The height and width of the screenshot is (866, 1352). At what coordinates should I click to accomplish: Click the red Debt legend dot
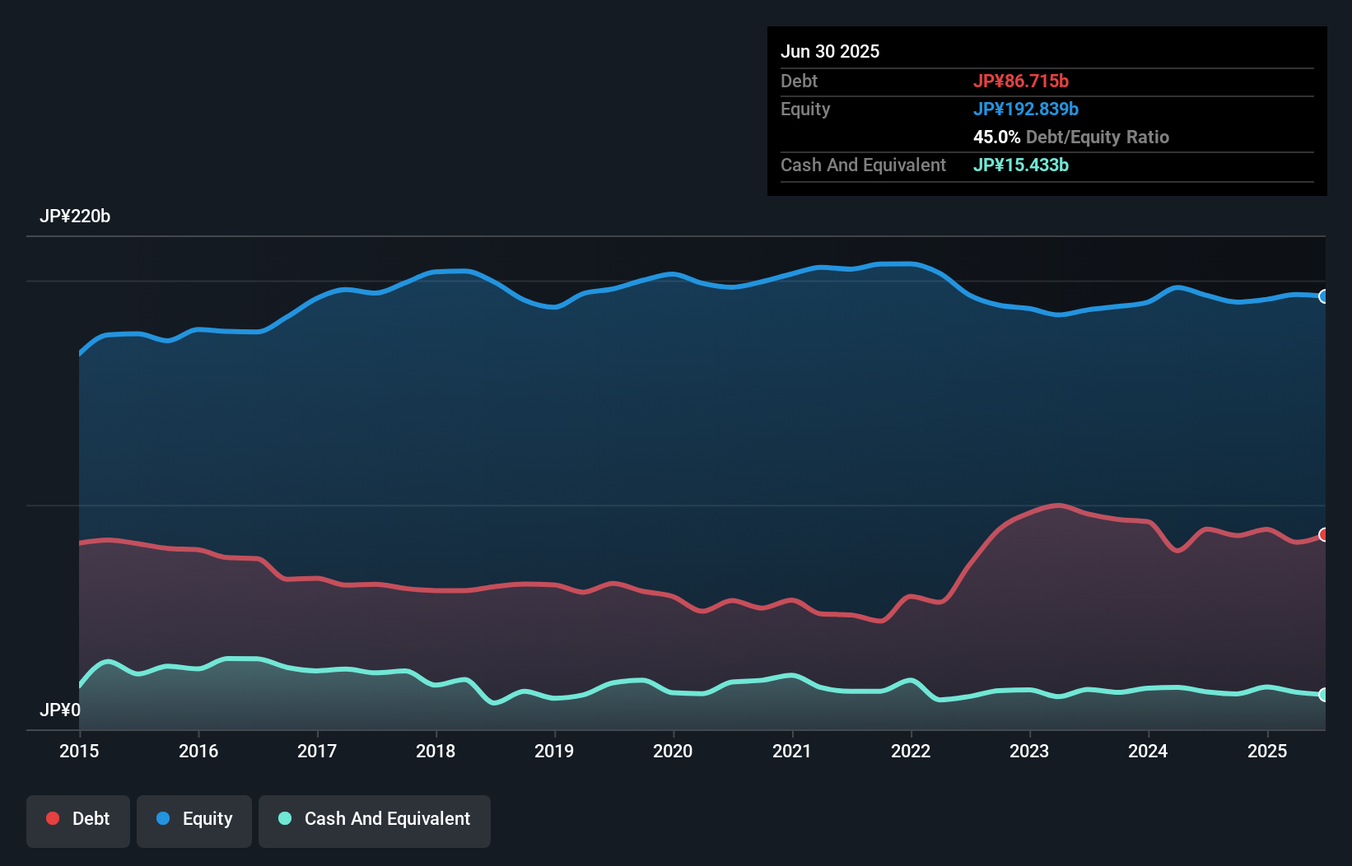tap(53, 818)
